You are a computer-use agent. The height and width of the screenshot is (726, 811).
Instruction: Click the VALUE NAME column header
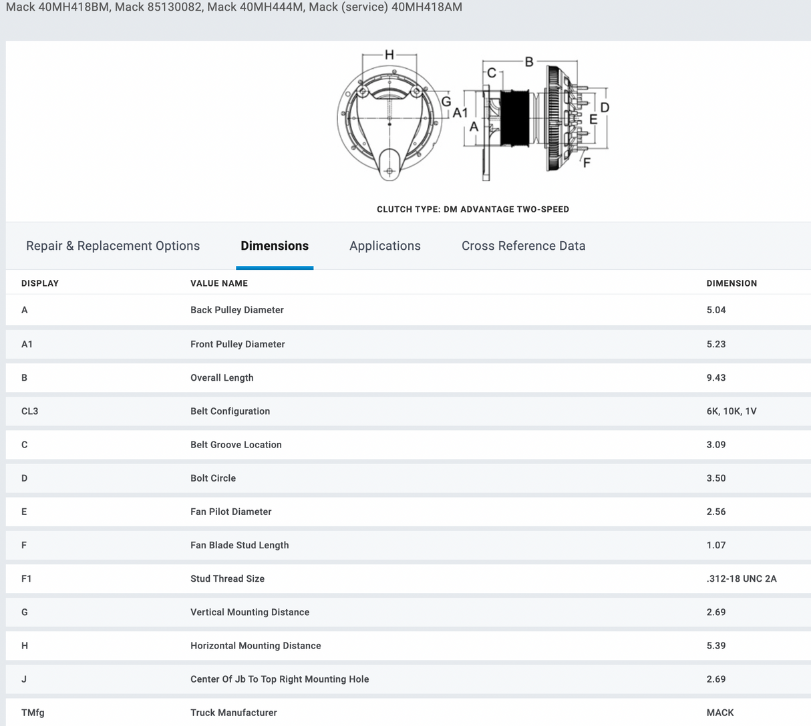tap(219, 283)
